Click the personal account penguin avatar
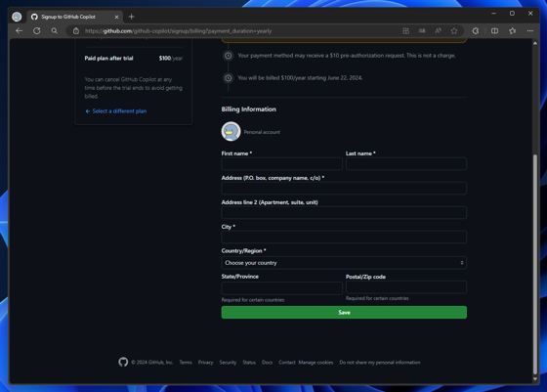This screenshot has width=547, height=392. pos(231,132)
